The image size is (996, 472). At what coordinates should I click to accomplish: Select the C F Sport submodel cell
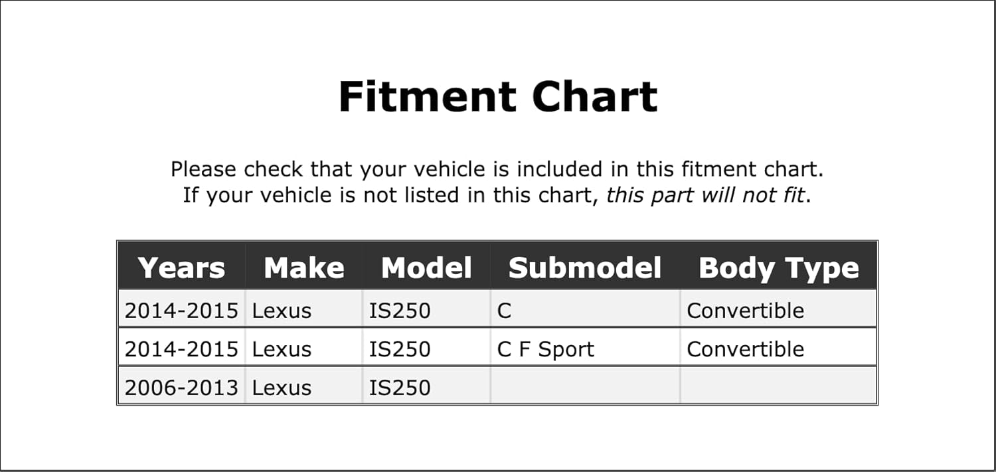click(x=545, y=349)
